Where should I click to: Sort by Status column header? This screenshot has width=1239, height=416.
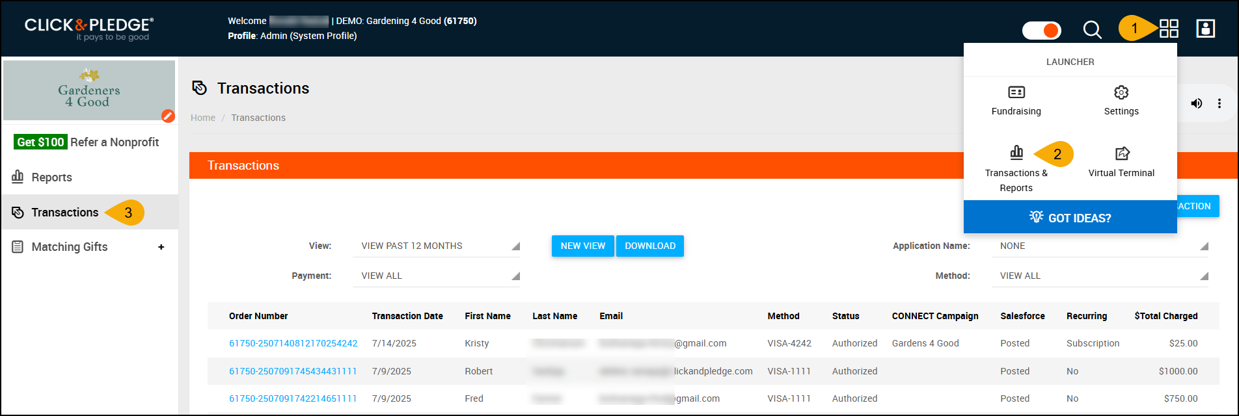(x=846, y=316)
